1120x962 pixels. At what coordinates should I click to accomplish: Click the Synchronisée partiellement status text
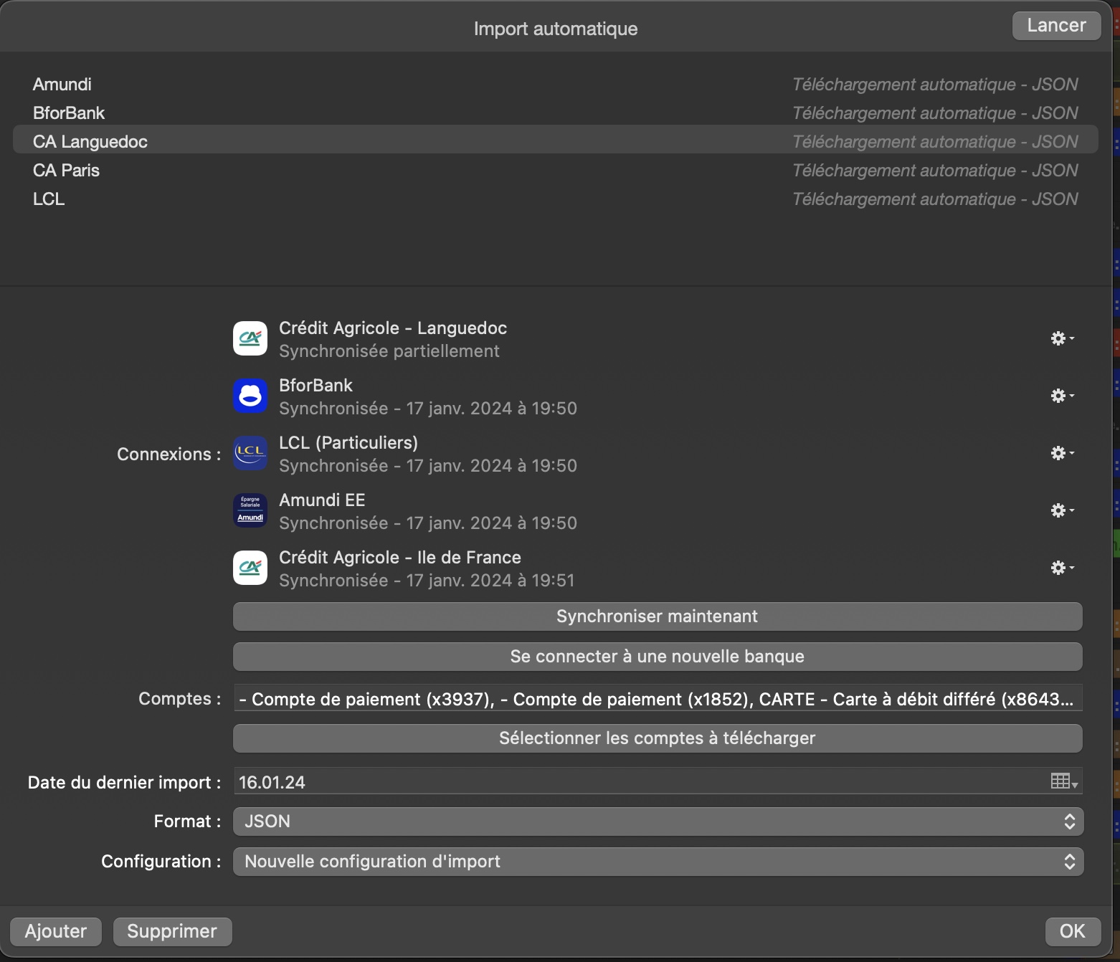pos(389,351)
